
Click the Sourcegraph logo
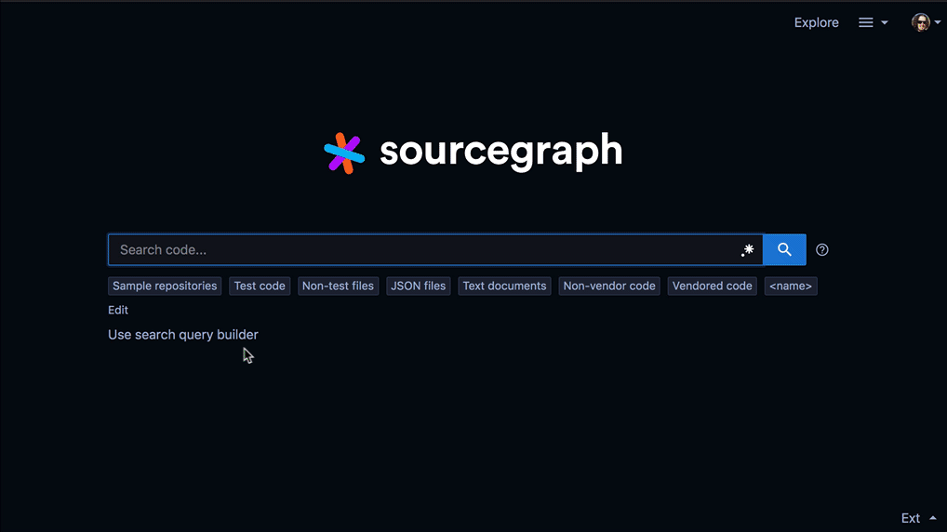[473, 153]
